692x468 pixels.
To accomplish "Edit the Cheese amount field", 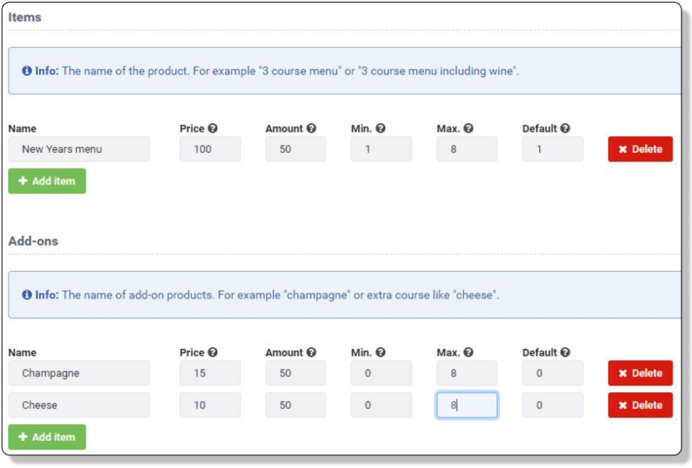I will point(296,405).
